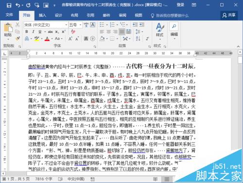Screen dimensions: 243x183
Task: Toggle underline formatting
Action: click(40, 32)
